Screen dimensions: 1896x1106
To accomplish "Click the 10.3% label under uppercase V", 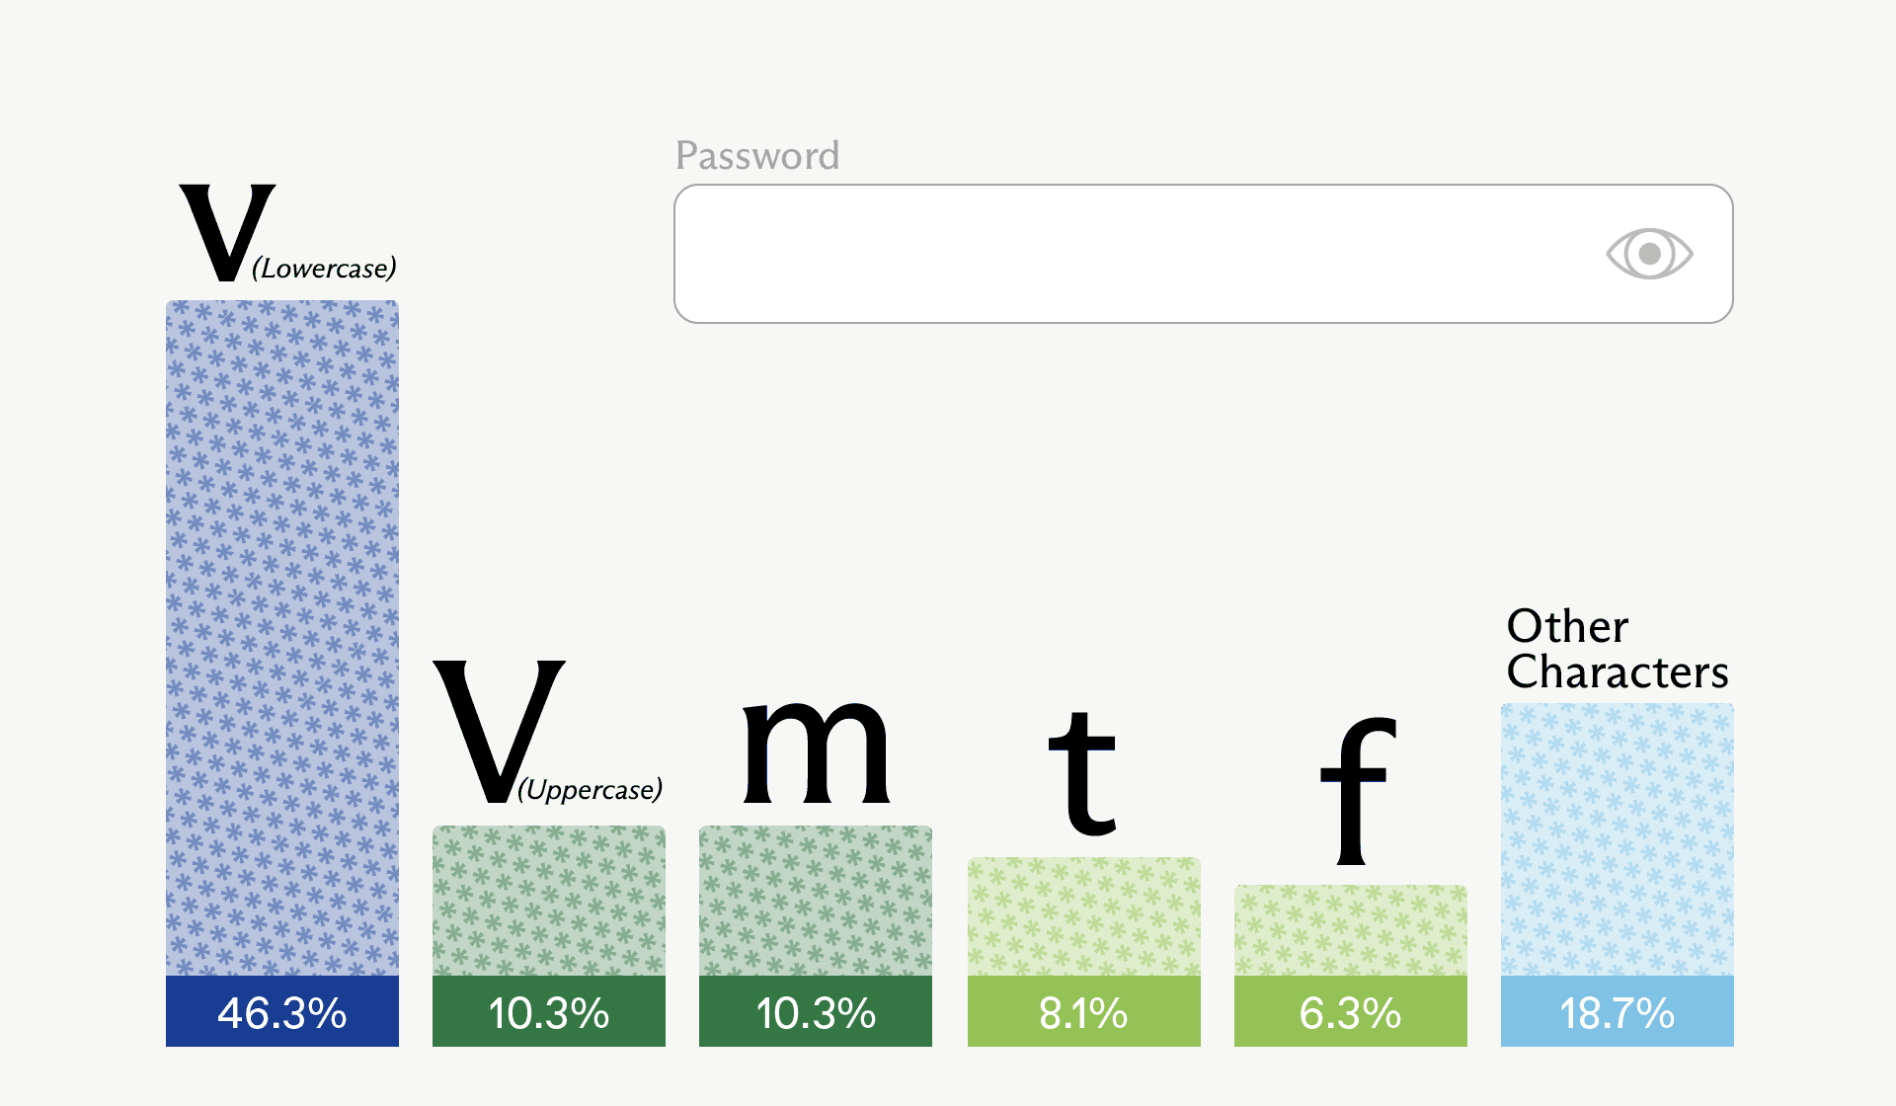I will (548, 1012).
